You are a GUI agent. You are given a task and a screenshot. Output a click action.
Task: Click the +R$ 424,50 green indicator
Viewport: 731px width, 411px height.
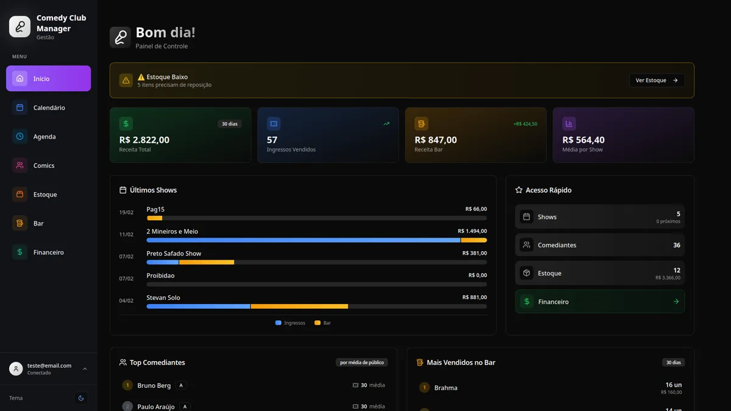(x=525, y=124)
